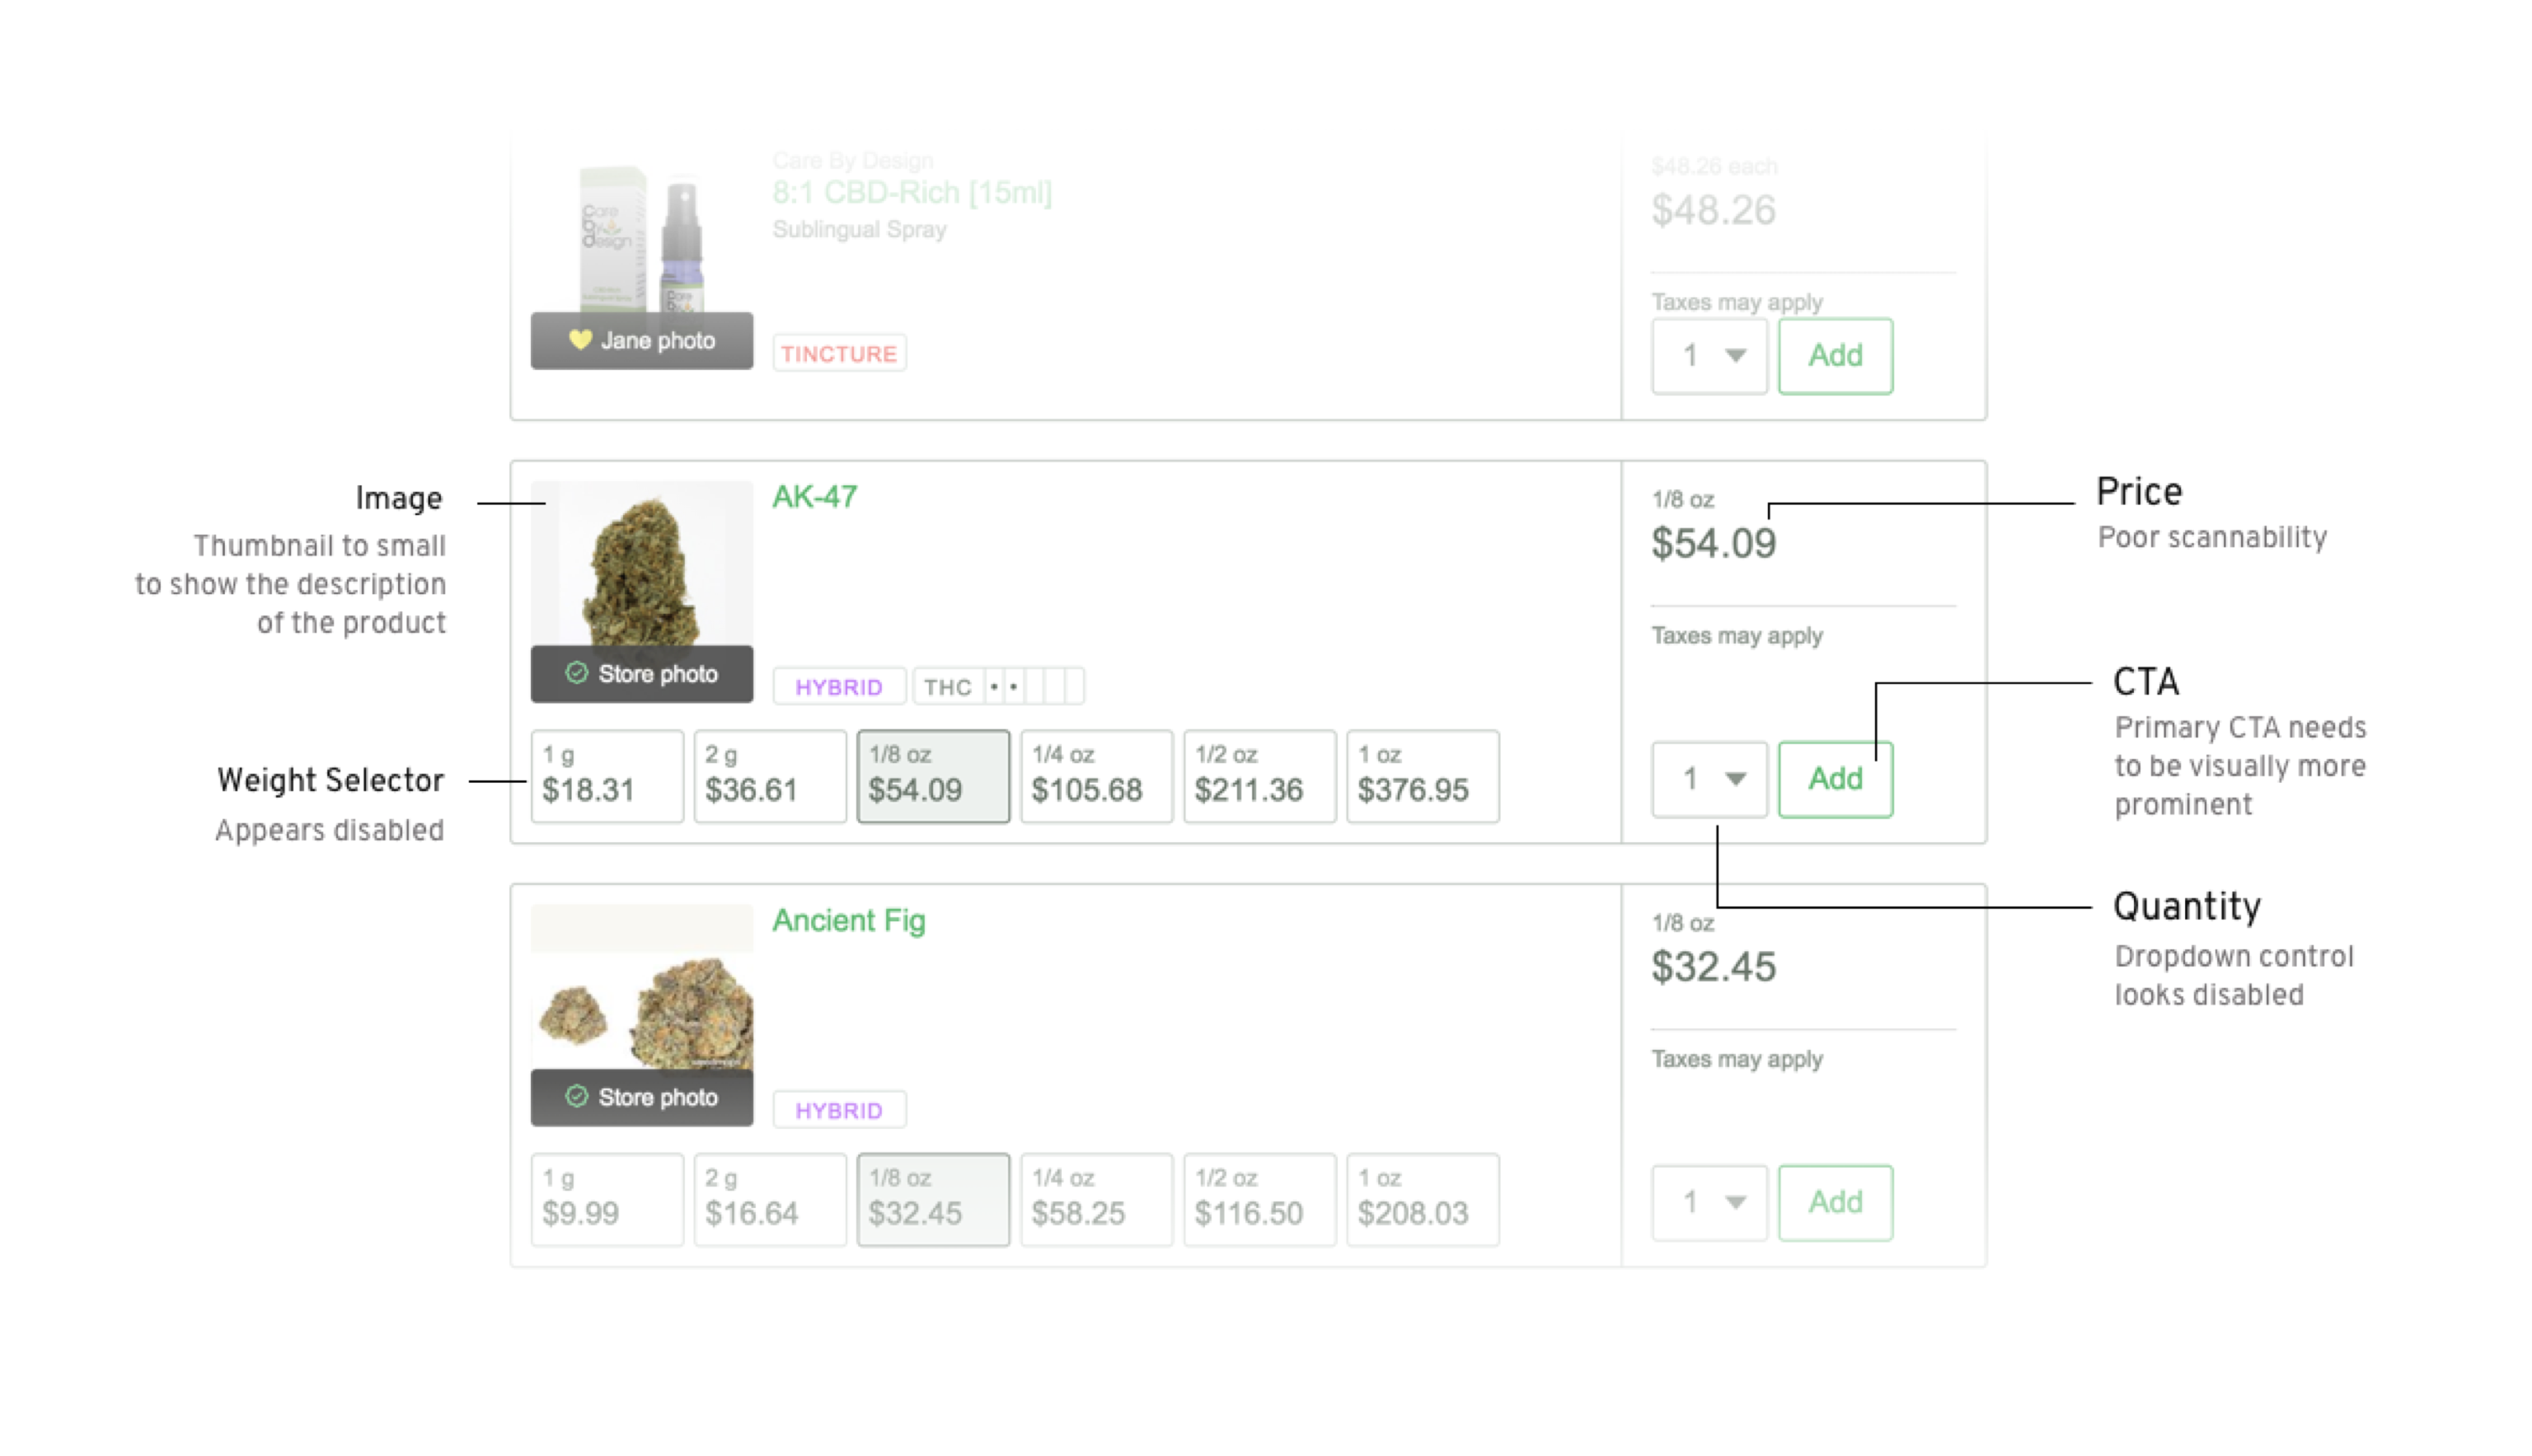2532x1456 pixels.
Task: Open the Ancient Fig product title link
Action: (848, 919)
